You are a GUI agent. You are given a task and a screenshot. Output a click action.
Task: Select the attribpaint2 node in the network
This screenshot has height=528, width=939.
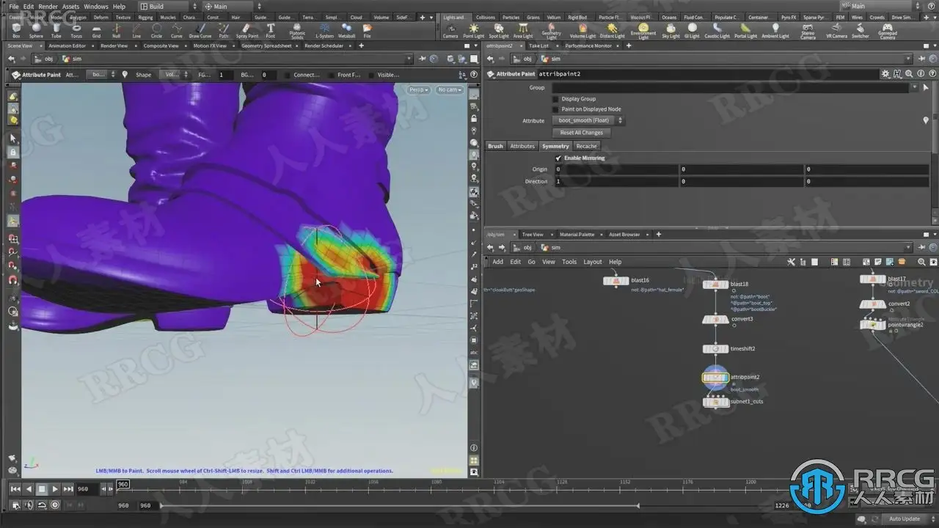[715, 378]
